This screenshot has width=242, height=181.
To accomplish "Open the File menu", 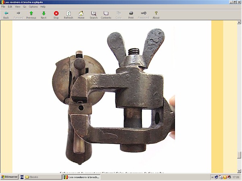I will (3, 6).
